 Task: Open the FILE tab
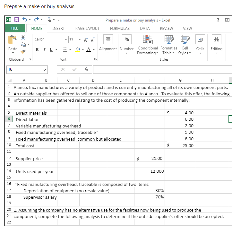[x=15, y=28]
